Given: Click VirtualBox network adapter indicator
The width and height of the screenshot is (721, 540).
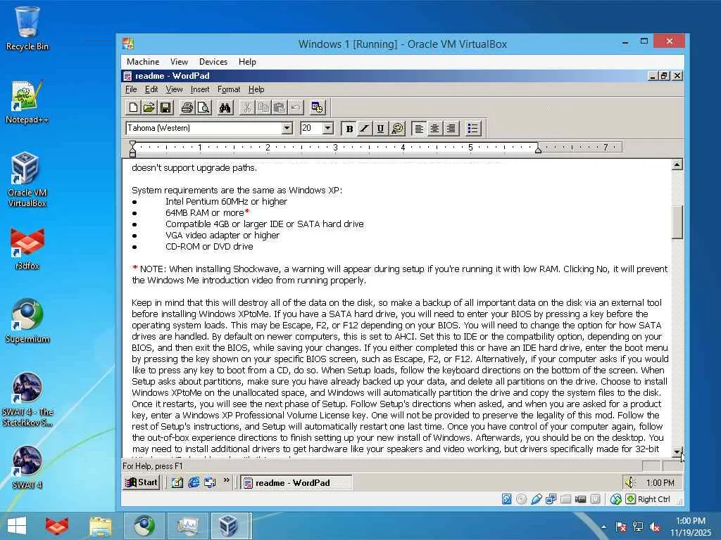Looking at the screenshot, I should tap(551, 499).
